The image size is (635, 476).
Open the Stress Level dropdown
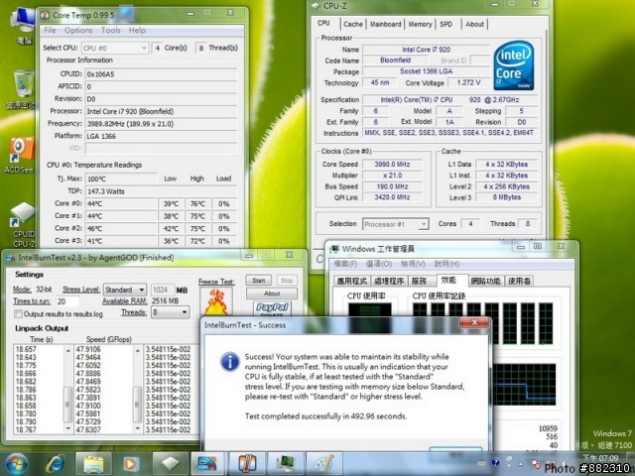pos(125,290)
